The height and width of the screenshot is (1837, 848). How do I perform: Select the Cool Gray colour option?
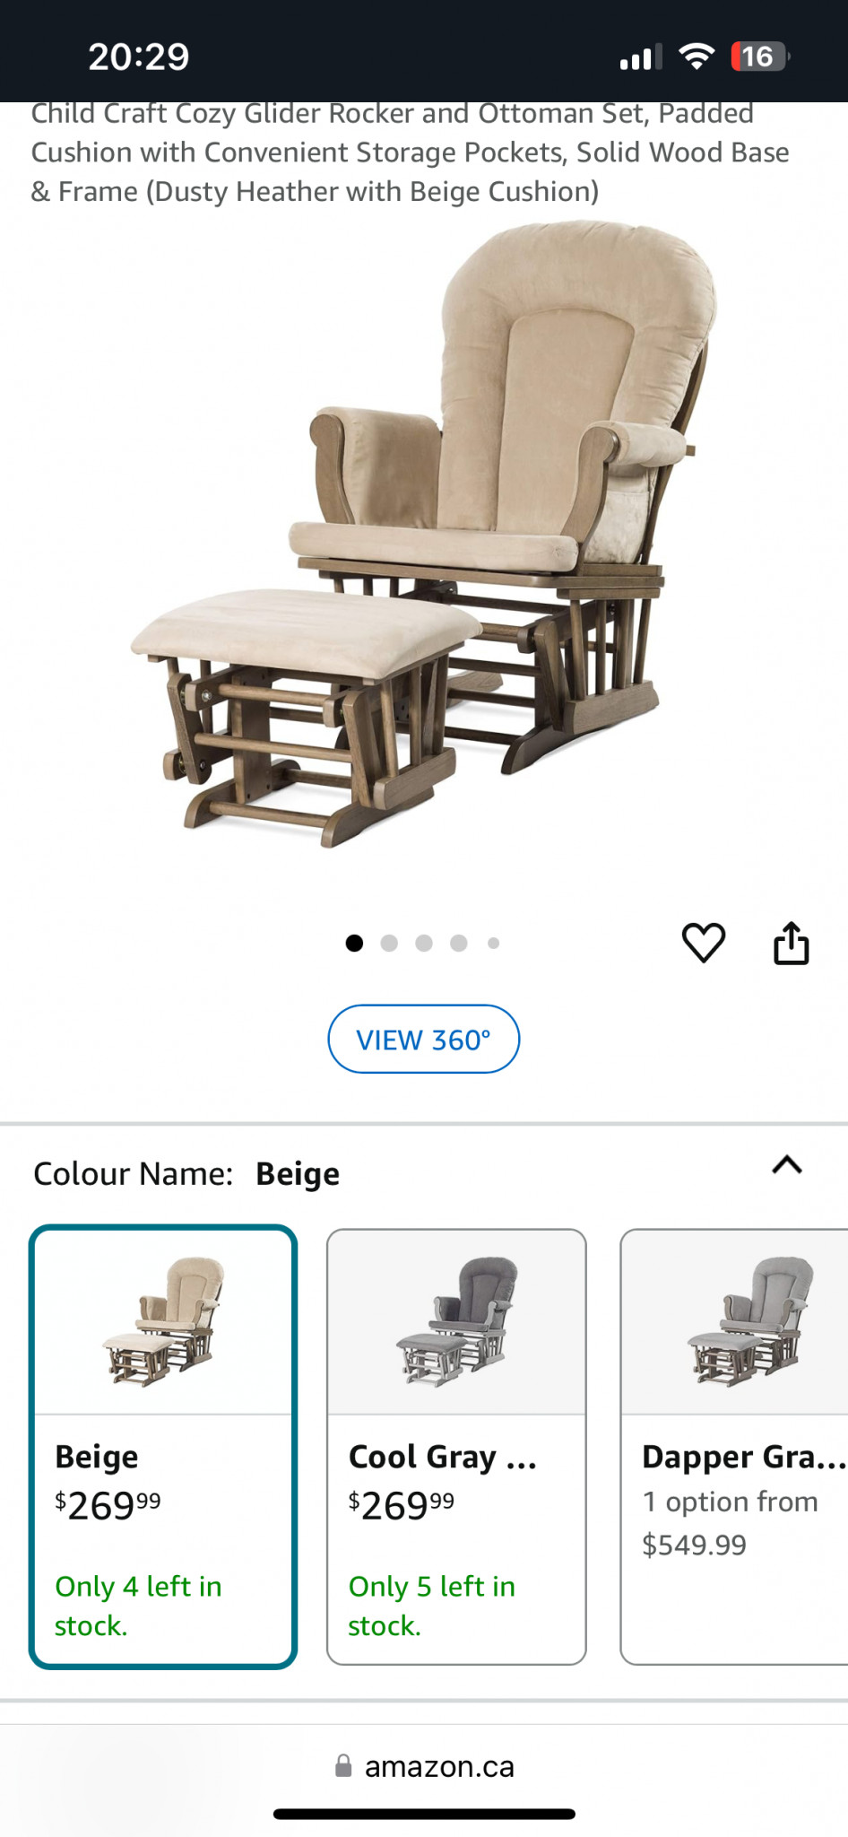456,1446
